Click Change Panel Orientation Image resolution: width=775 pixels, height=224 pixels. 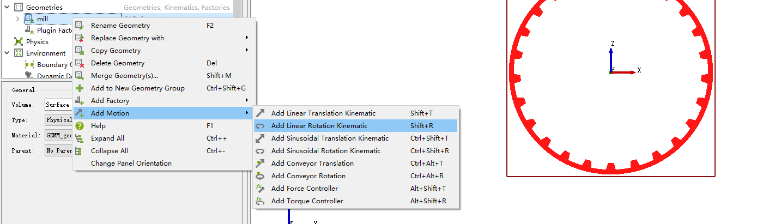[x=131, y=164]
